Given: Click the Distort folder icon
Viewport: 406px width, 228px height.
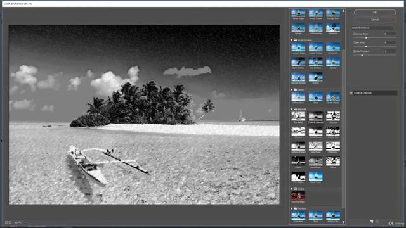Looking at the screenshot, I should tap(295, 90).
